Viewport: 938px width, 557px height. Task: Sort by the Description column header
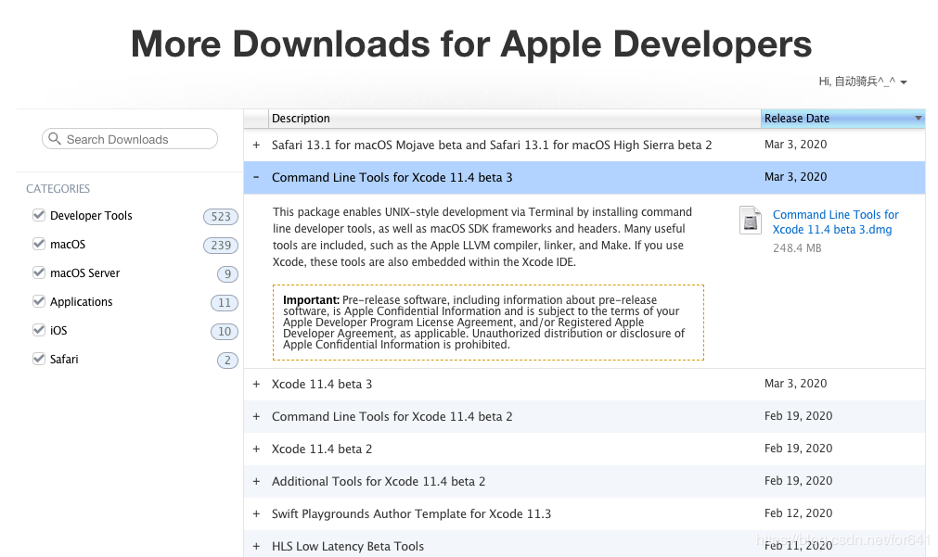click(x=514, y=119)
